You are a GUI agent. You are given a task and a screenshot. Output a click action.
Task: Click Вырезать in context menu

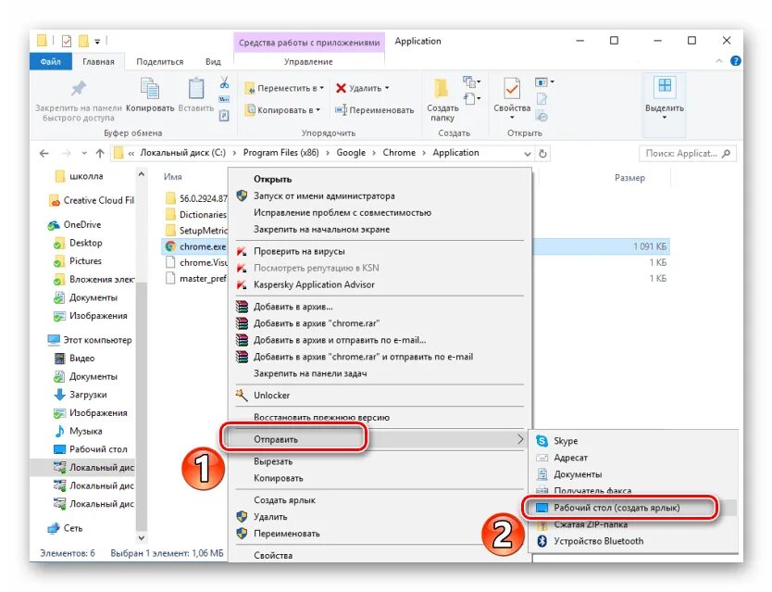[273, 462]
